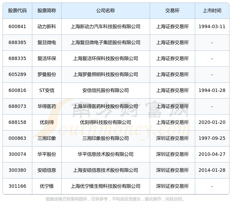Click the 股票代码 column header
This screenshot has height=206, width=232.
pos(17,11)
